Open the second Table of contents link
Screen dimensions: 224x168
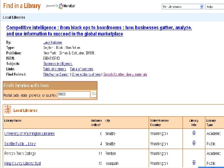point(82,69)
